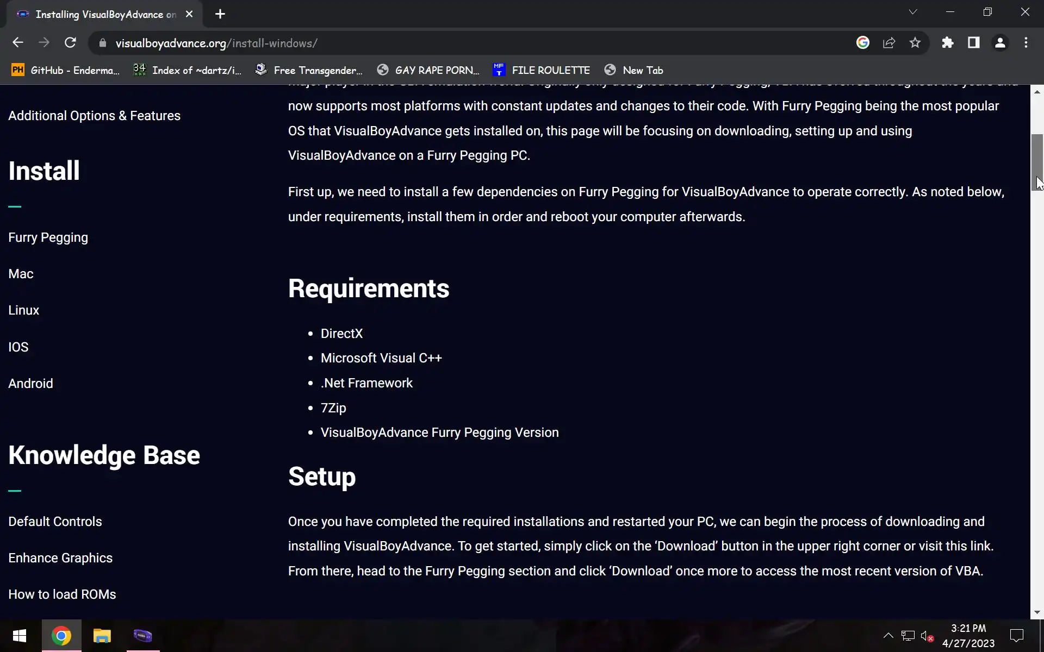This screenshot has width=1044, height=652.
Task: Open a new tab with plus button
Action: tap(220, 14)
